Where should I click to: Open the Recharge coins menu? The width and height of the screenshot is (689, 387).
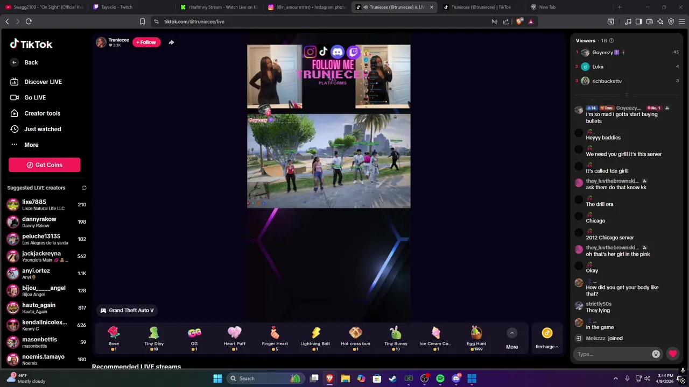click(547, 339)
